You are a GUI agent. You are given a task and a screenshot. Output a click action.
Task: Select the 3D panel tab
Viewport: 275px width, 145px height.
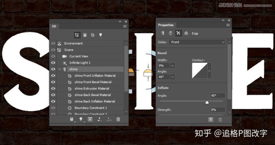pyautogui.click(x=54, y=26)
